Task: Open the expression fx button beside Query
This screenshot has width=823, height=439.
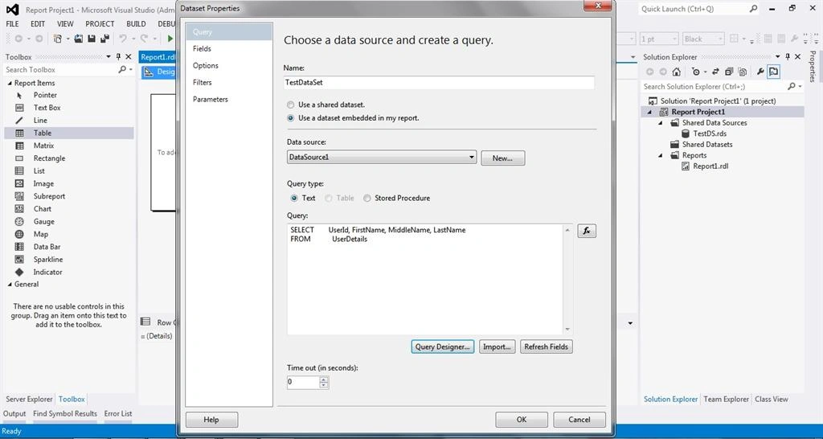Action: [x=586, y=231]
